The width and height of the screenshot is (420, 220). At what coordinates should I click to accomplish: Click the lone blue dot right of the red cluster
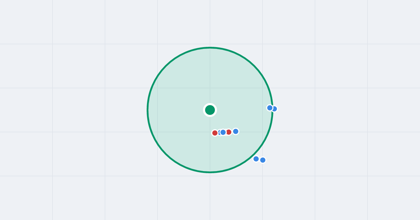pyautogui.click(x=236, y=131)
